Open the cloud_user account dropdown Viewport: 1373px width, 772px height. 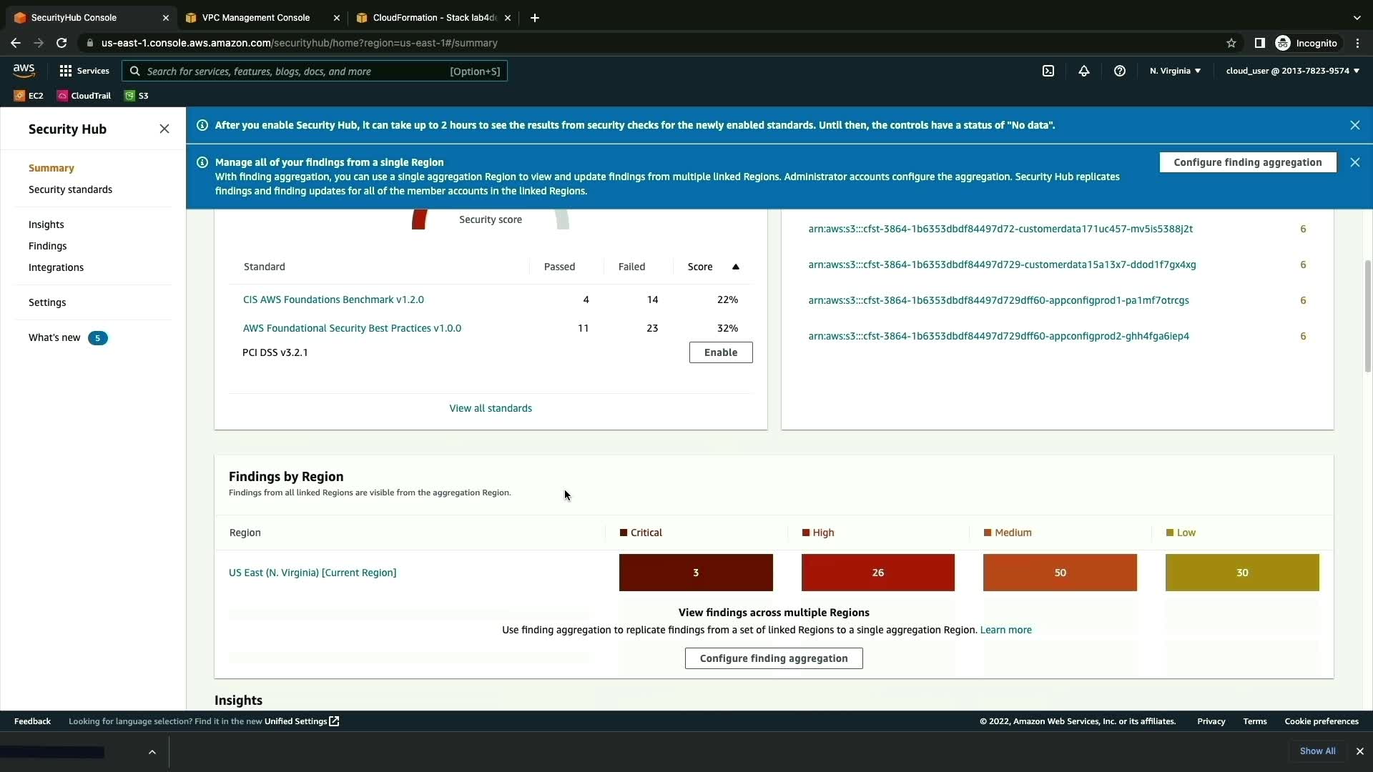pyautogui.click(x=1292, y=71)
